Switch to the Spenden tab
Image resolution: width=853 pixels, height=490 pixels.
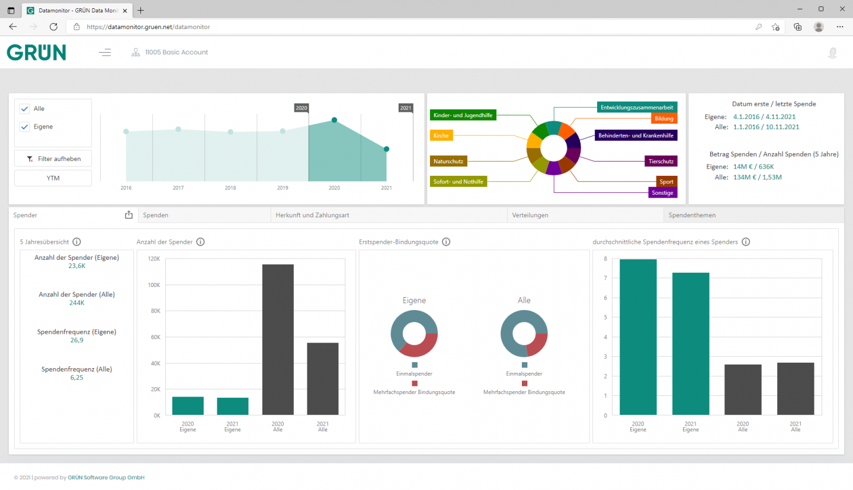(x=155, y=215)
